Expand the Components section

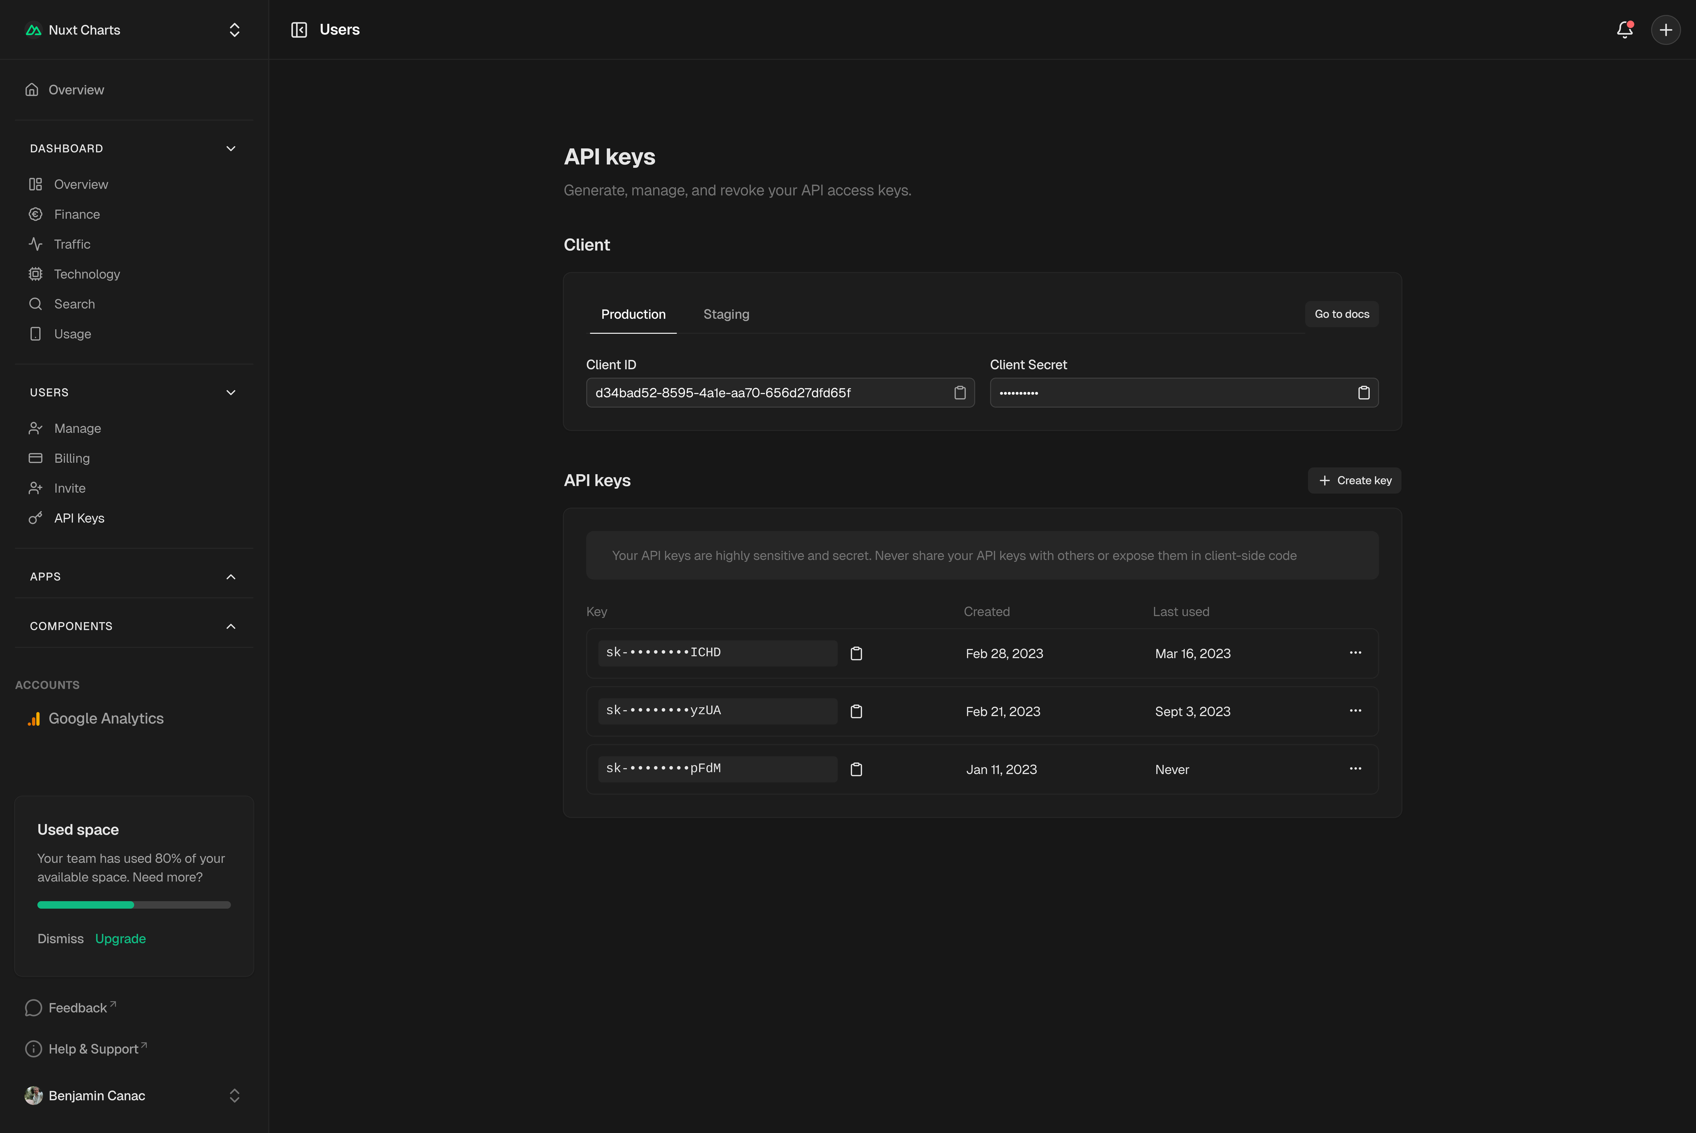click(x=230, y=626)
